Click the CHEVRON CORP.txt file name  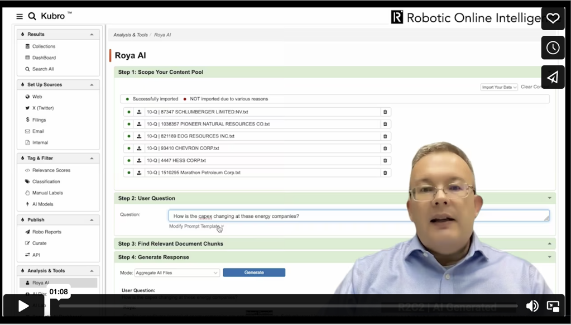[183, 149]
